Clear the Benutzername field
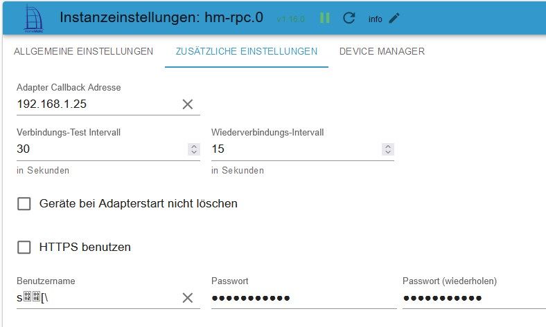The image size is (546, 327). (x=187, y=298)
